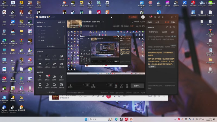The height and width of the screenshot is (122, 217).
Task: Click the 主播数据 button
Action: tap(133, 17)
